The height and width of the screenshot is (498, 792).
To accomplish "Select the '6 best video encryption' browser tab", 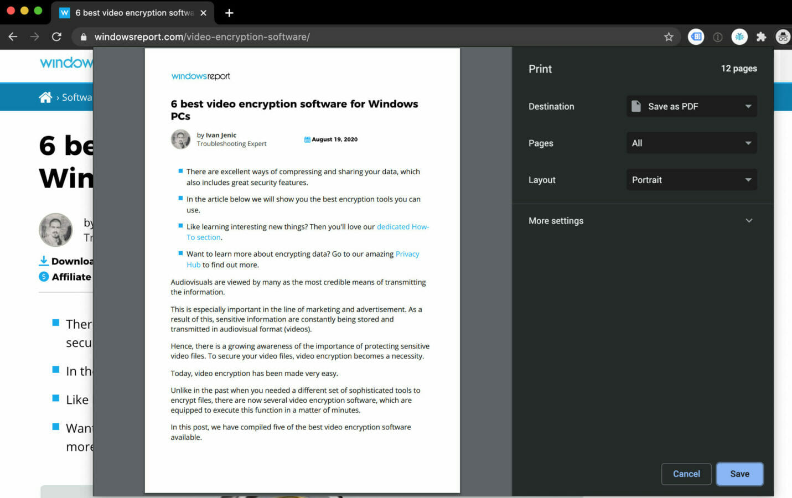I will click(133, 13).
